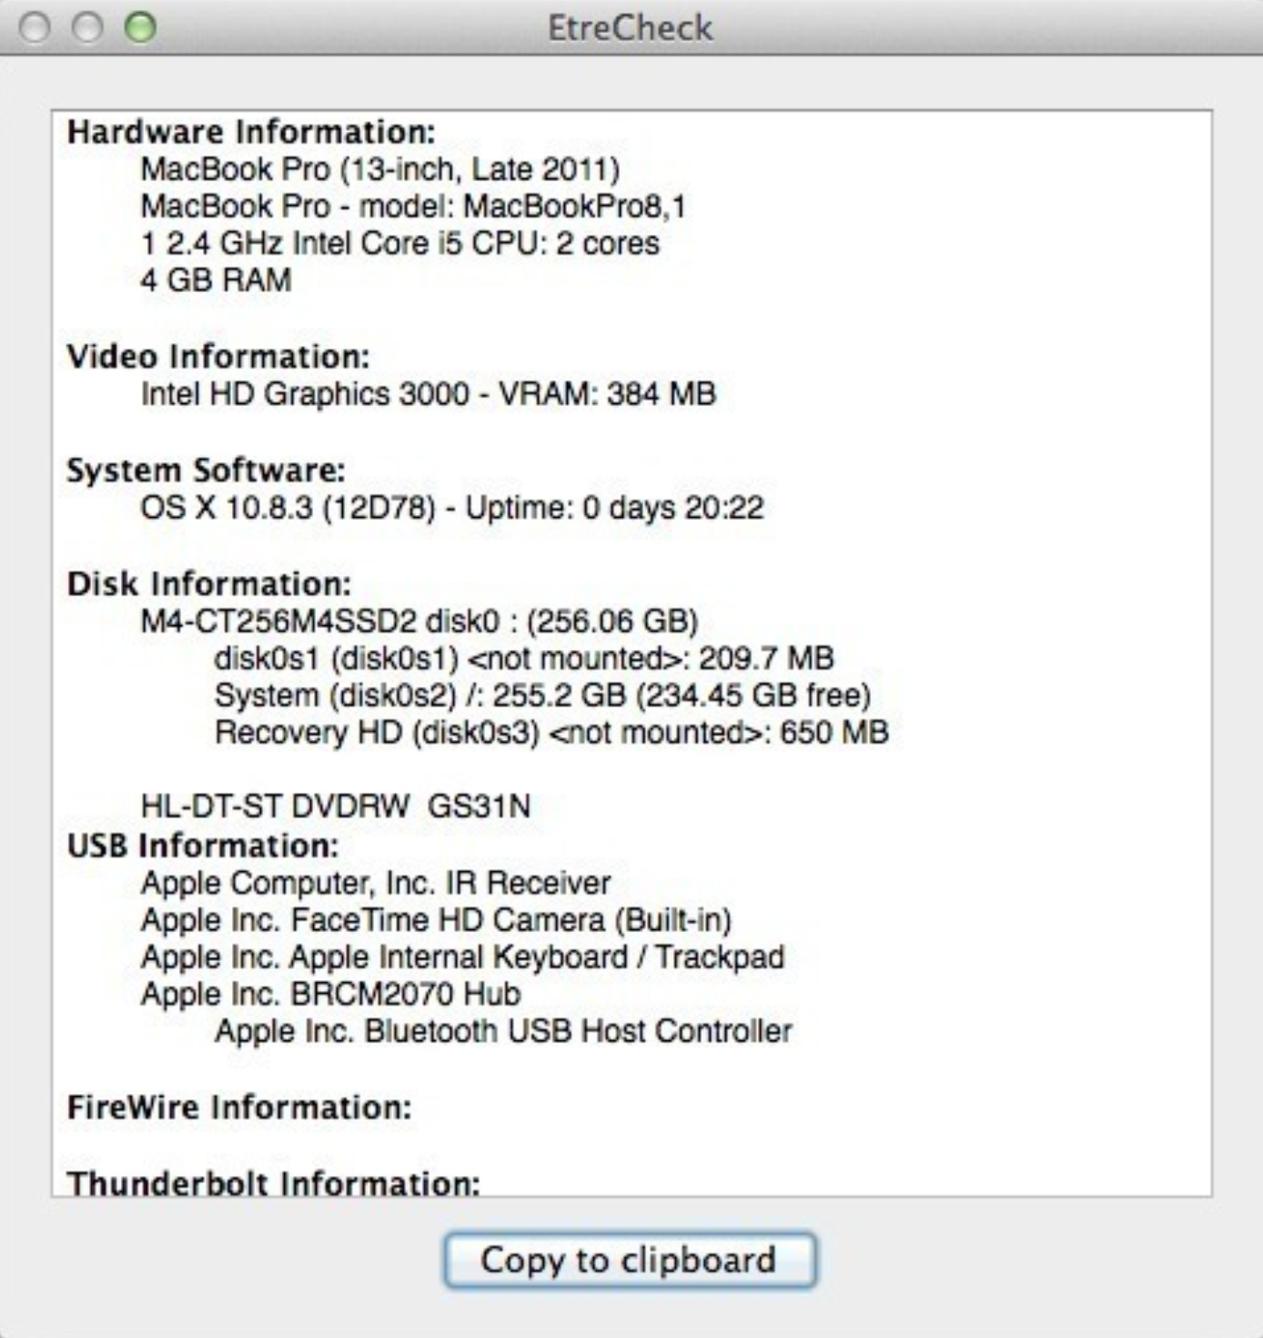Select the FireWire Information heading
This screenshot has height=1338, width=1263.
239,1108
